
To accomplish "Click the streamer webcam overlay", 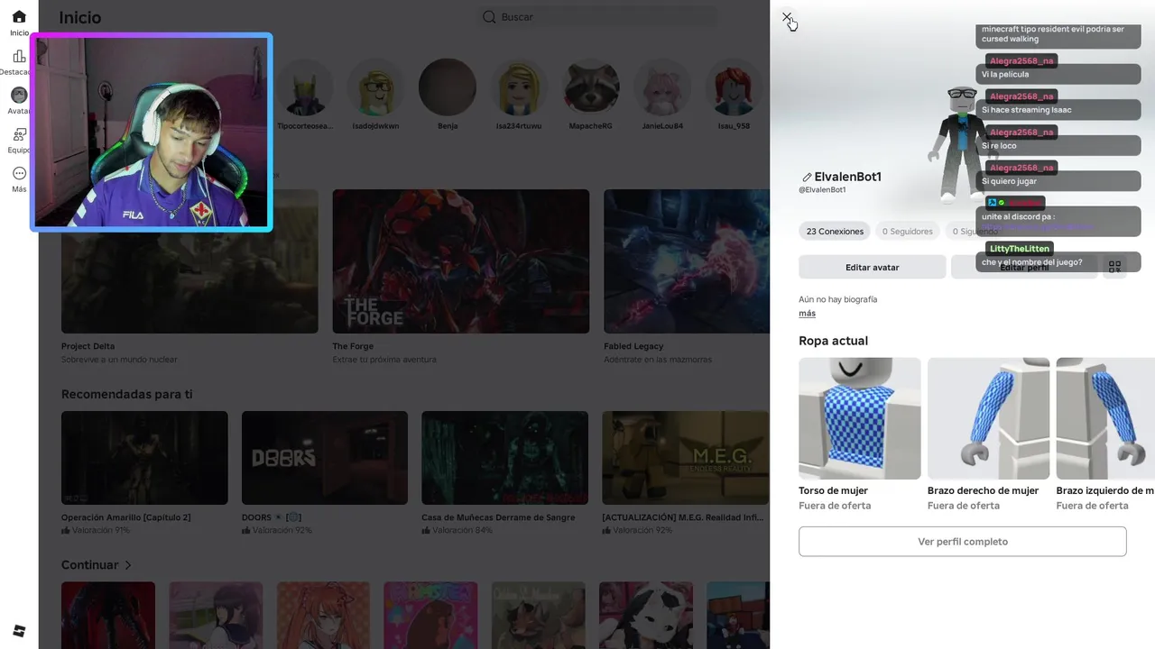I will tap(152, 133).
